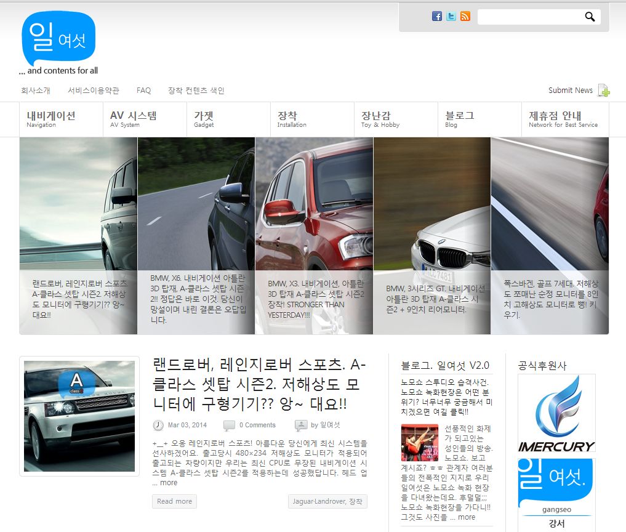Open the Facebook social icon
Image resolution: width=626 pixels, height=532 pixels.
click(437, 16)
